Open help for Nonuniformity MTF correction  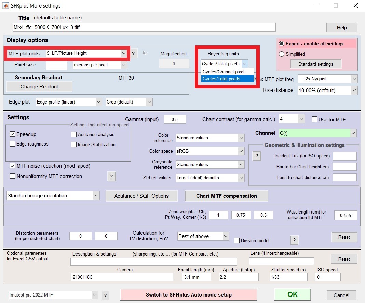111,176
